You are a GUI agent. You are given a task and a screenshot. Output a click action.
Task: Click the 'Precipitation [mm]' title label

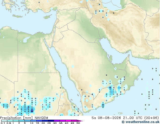click(x=16, y=118)
